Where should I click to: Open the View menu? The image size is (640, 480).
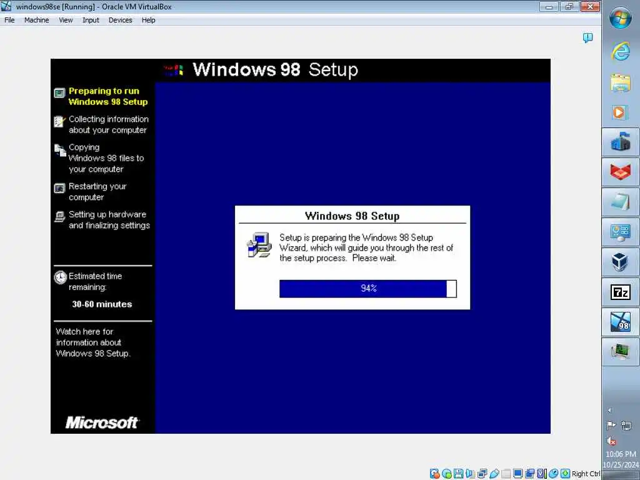pyautogui.click(x=65, y=20)
